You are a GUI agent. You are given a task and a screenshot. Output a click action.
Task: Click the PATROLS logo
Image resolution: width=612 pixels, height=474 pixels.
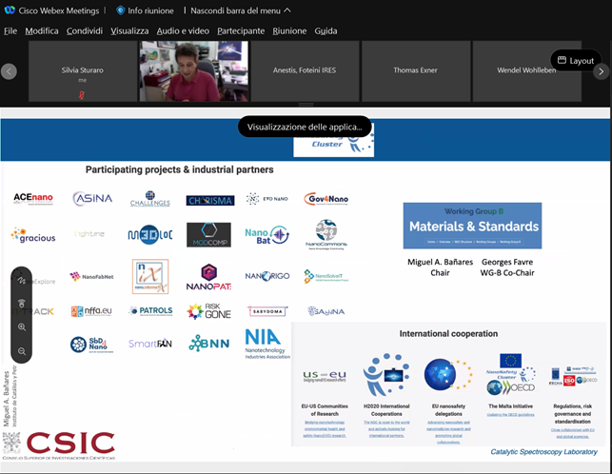pos(150,311)
